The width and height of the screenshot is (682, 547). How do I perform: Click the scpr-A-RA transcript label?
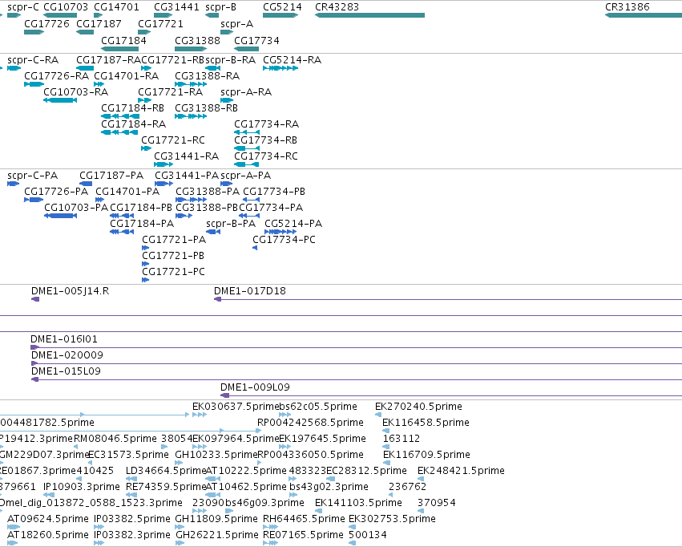tap(246, 92)
